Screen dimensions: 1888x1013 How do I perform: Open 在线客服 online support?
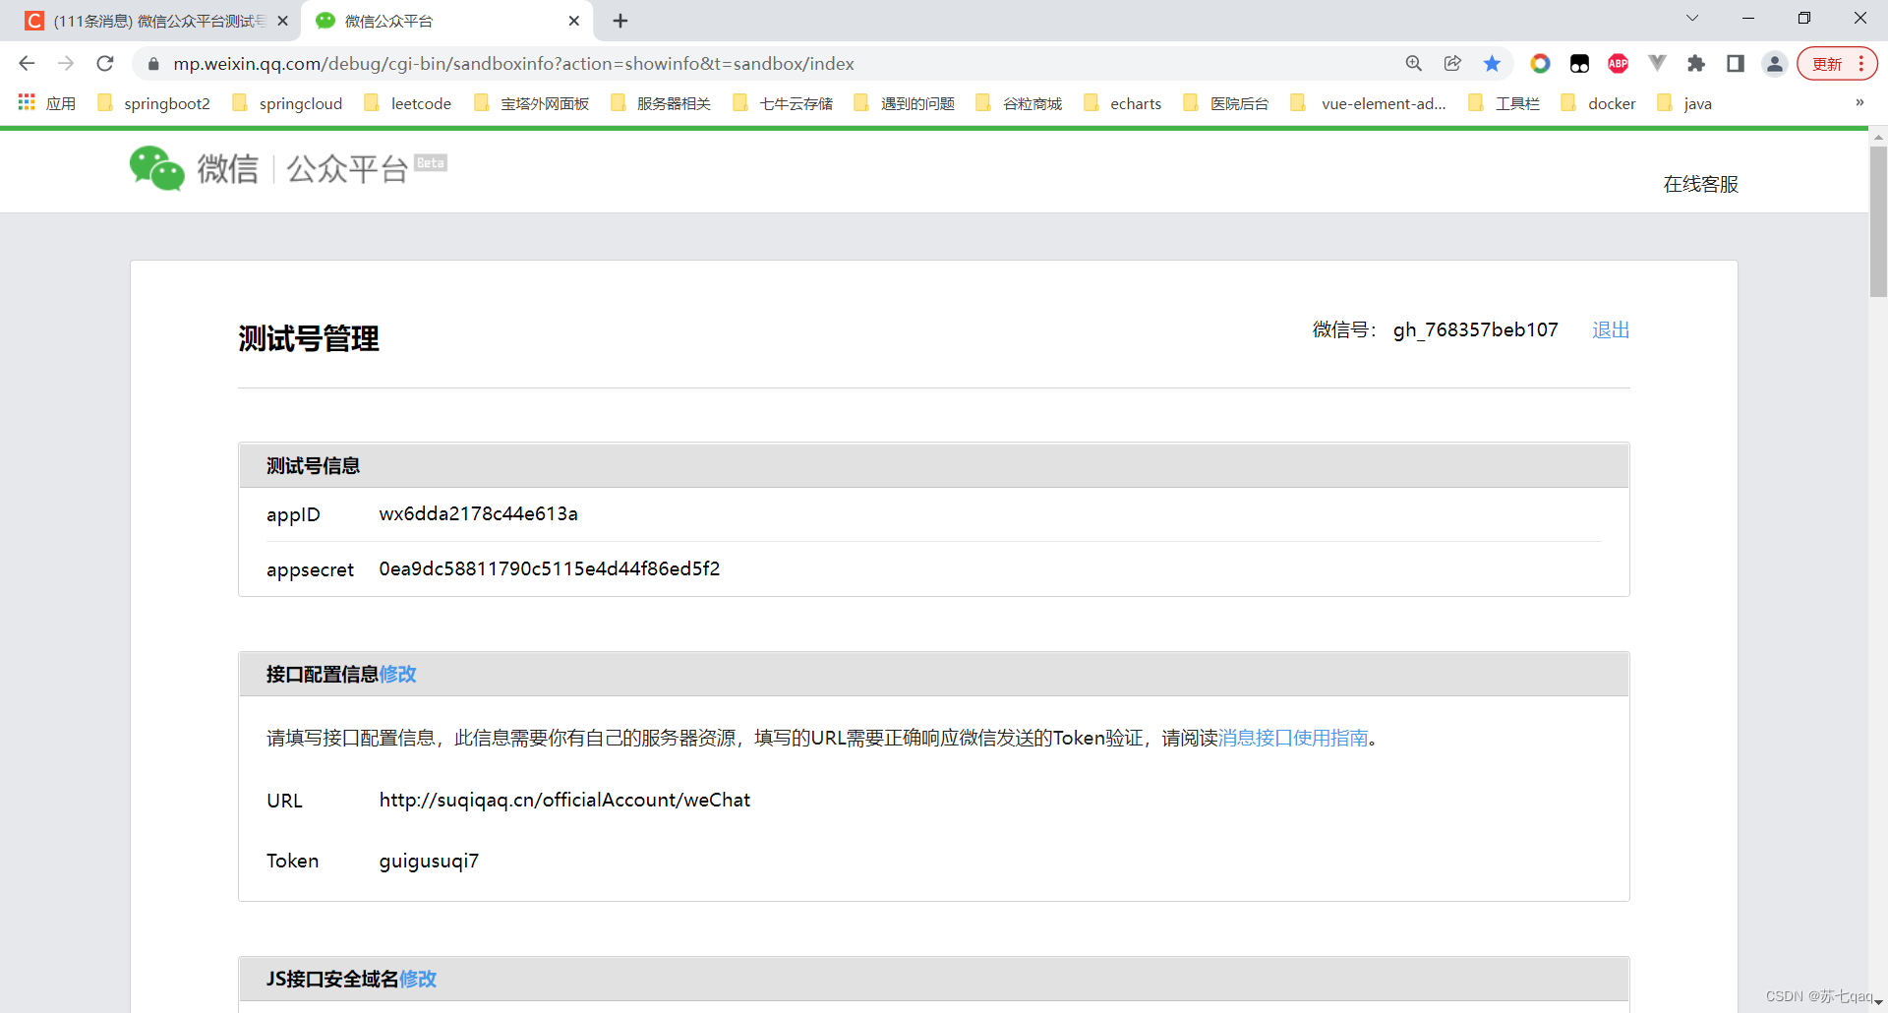(x=1700, y=184)
